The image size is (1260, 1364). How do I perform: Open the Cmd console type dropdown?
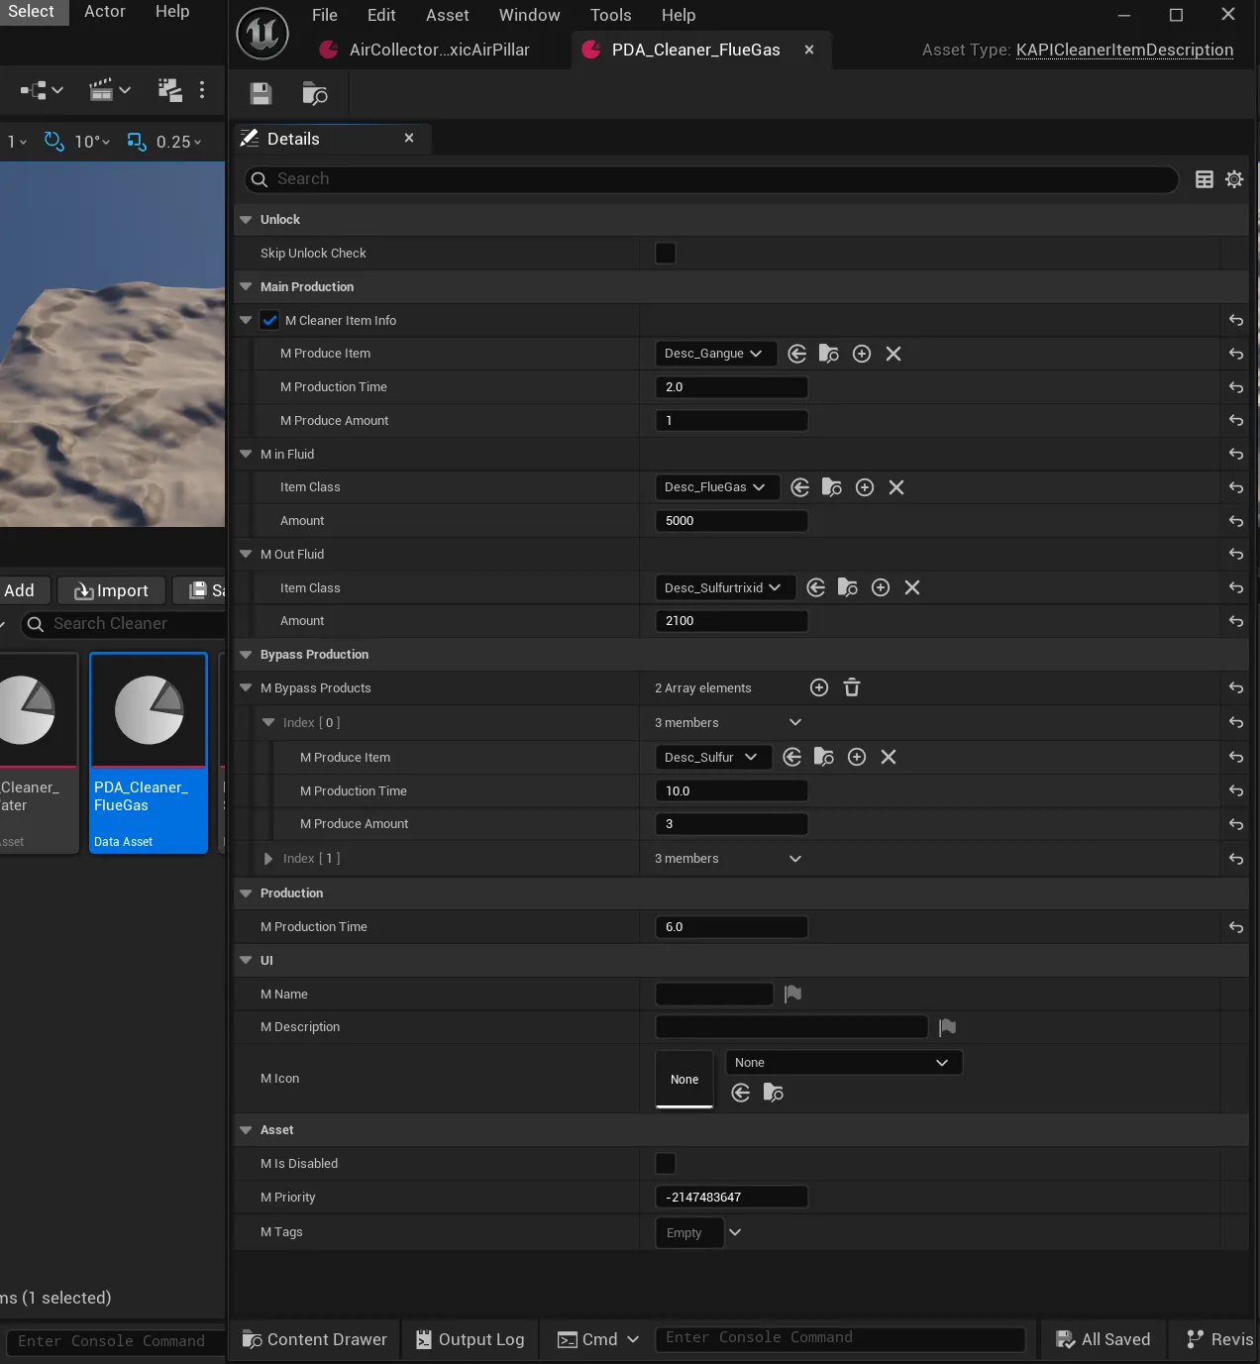[x=597, y=1339]
